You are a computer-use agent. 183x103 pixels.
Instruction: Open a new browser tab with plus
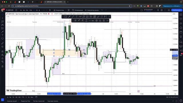pos(68,2)
